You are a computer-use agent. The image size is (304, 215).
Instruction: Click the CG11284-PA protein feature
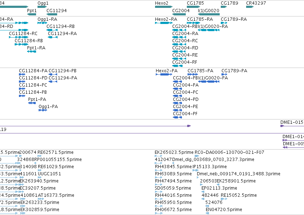22,74
